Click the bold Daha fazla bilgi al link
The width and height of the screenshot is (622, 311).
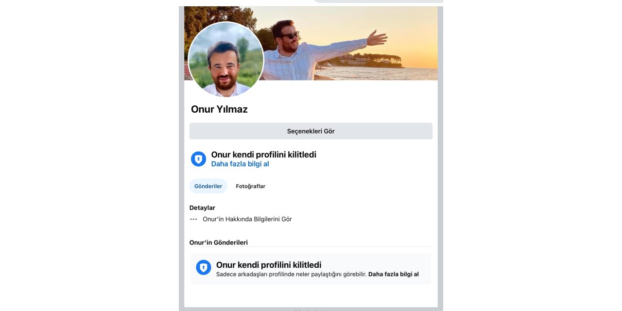393,274
